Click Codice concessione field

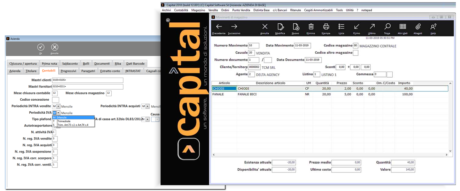[x=55, y=100]
